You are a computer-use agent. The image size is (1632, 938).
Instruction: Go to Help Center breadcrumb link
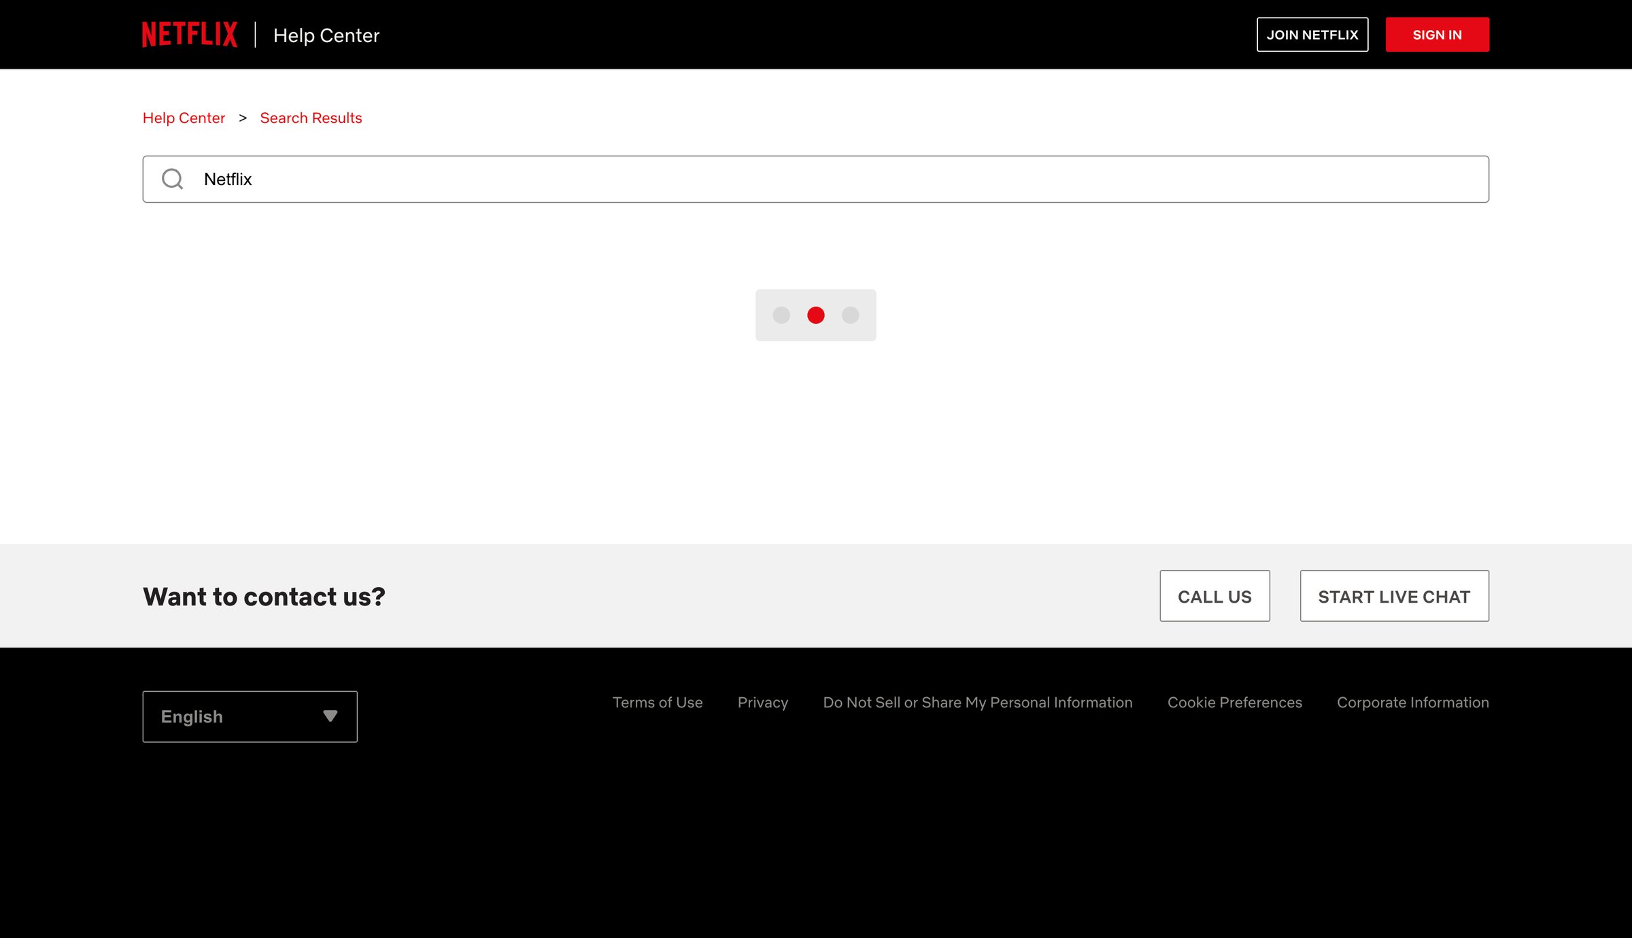click(184, 118)
